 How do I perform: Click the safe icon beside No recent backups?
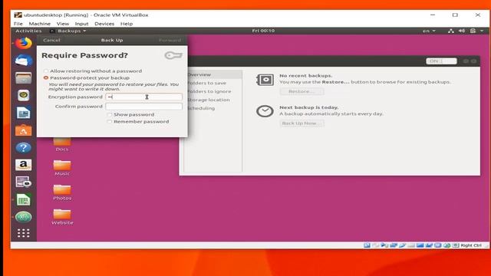point(265,80)
